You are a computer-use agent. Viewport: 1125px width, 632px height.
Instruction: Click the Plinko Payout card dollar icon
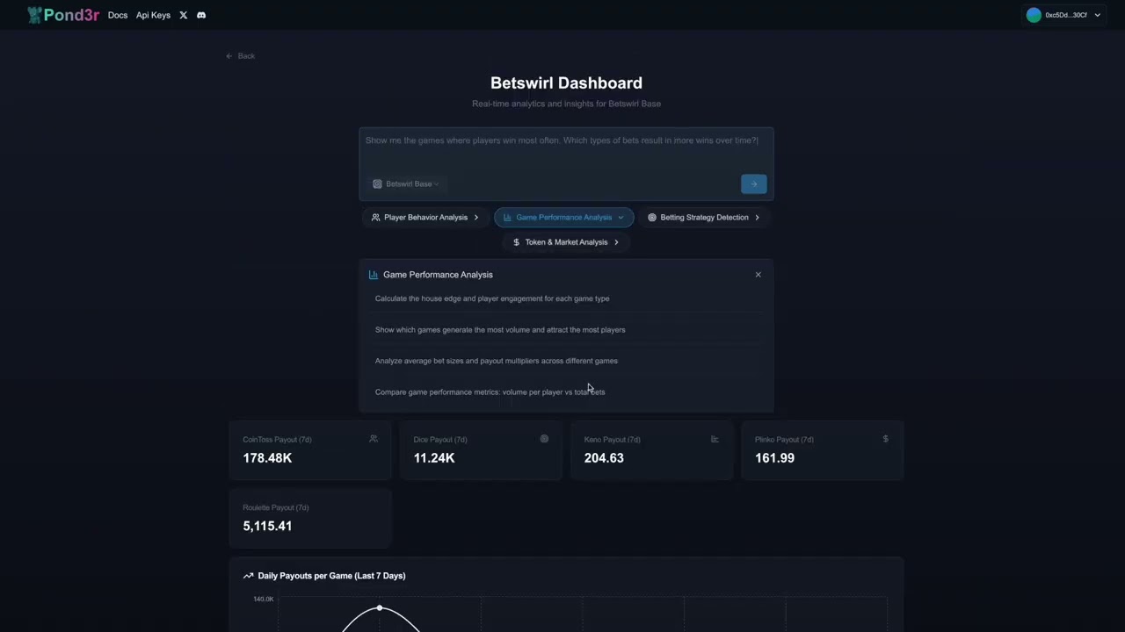pos(885,439)
